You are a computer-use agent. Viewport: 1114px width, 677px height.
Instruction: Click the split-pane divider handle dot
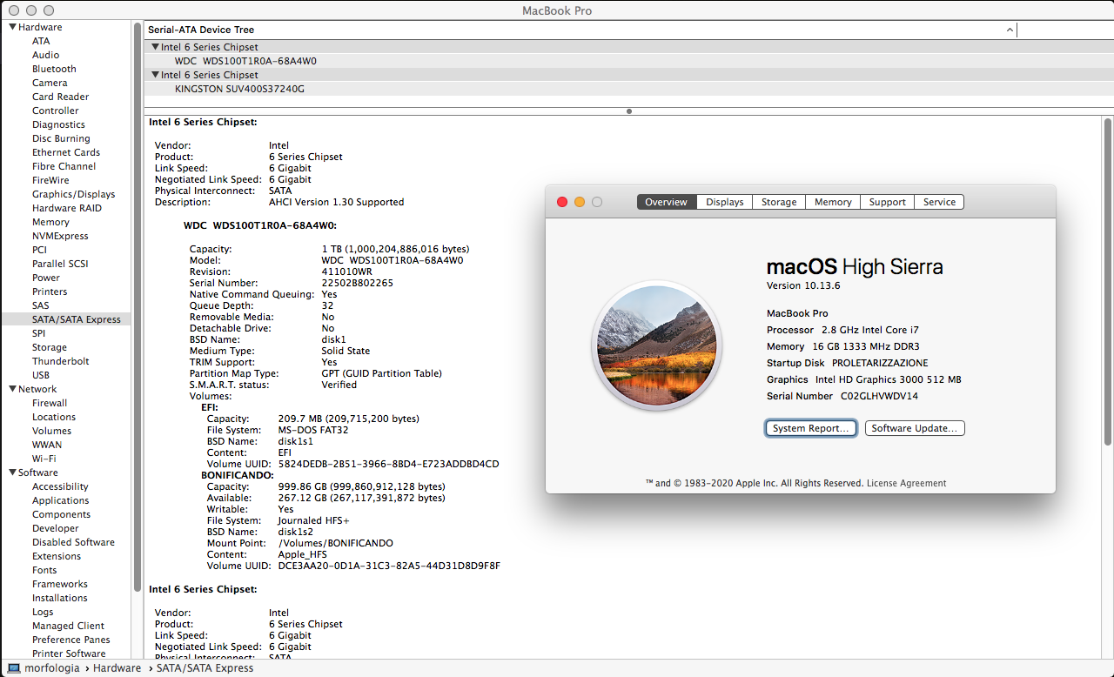click(x=628, y=111)
